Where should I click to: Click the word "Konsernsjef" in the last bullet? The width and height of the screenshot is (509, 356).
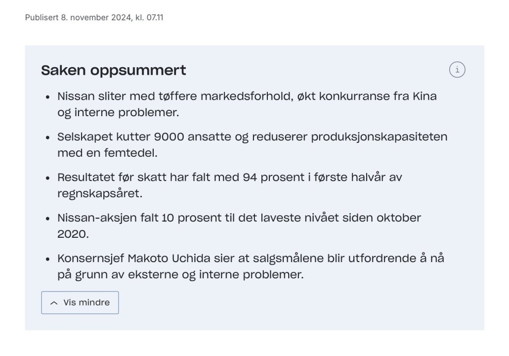pyautogui.click(x=90, y=258)
